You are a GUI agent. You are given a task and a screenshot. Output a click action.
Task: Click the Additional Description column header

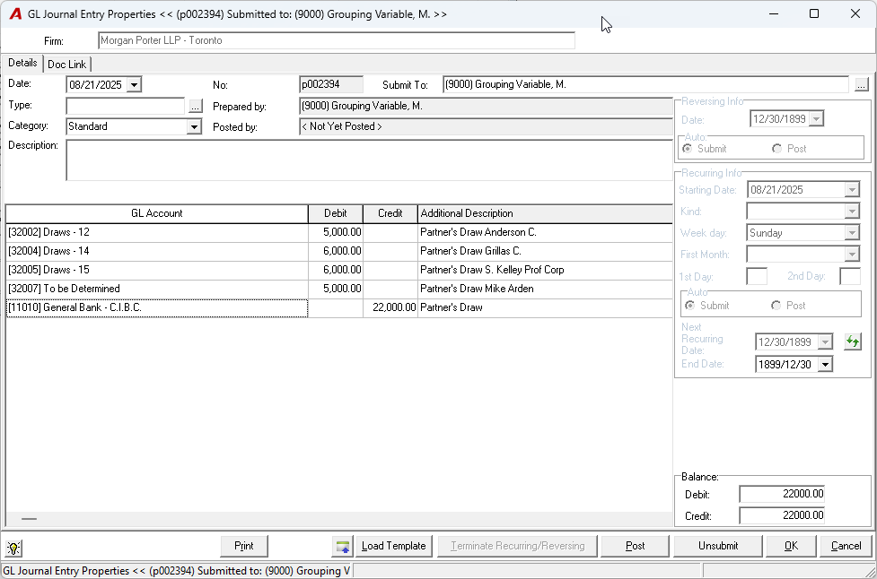[x=546, y=214]
